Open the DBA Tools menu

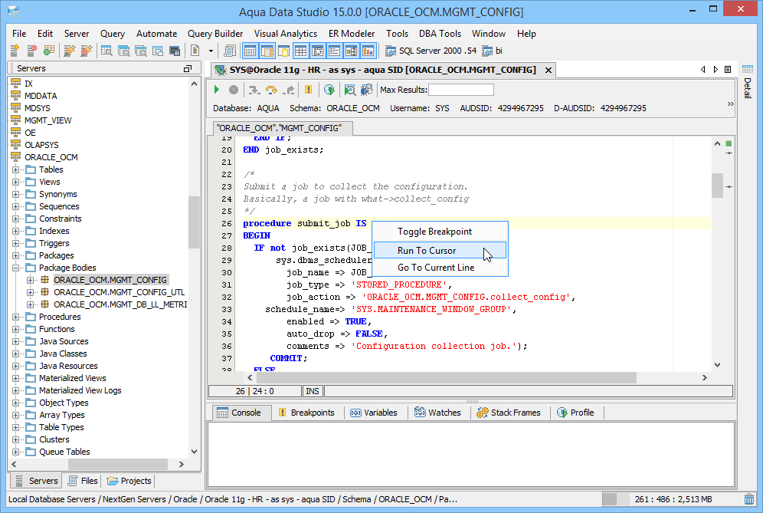click(x=440, y=33)
